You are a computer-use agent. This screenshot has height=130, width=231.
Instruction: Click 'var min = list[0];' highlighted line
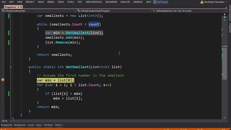(x=55, y=80)
